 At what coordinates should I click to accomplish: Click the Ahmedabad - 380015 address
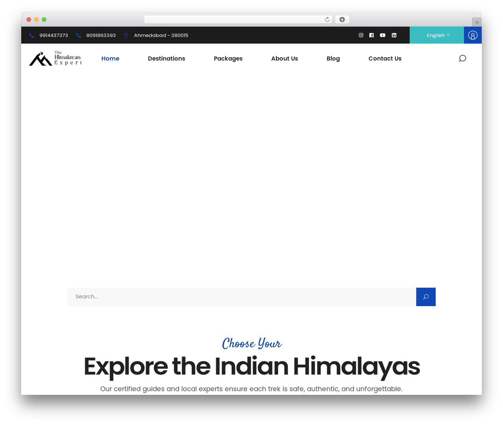click(161, 35)
